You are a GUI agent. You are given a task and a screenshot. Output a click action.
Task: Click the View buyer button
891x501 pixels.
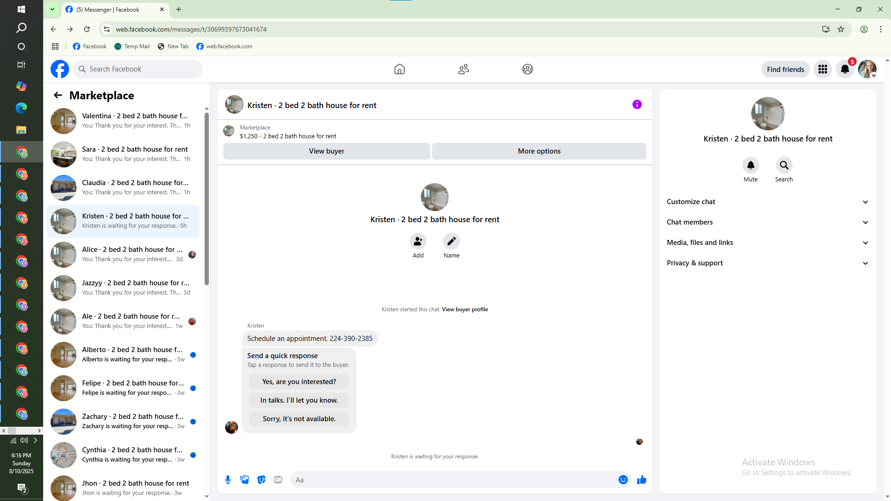click(x=326, y=151)
